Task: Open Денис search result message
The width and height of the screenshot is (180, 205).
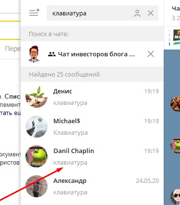Action: pyautogui.click(x=92, y=97)
